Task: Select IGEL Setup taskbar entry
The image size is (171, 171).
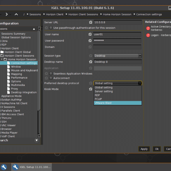Action: [32, 167]
